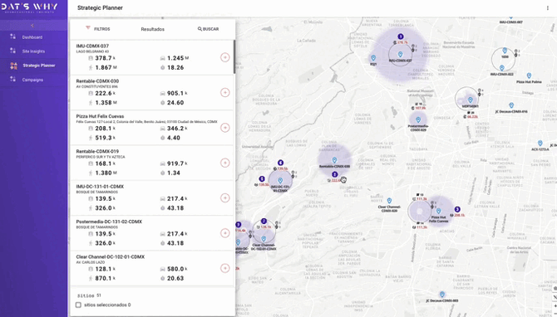Click the Strategic Planner page title

tap(100, 7)
